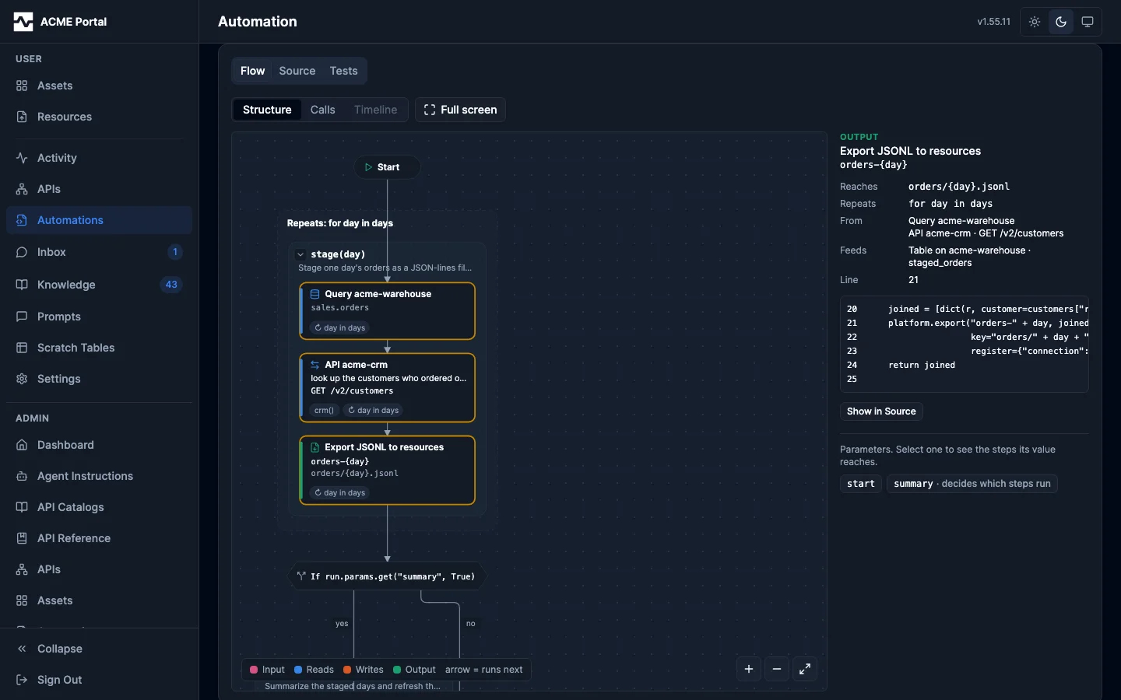The image size is (1121, 700).
Task: Open API Reference page
Action: 99,538
